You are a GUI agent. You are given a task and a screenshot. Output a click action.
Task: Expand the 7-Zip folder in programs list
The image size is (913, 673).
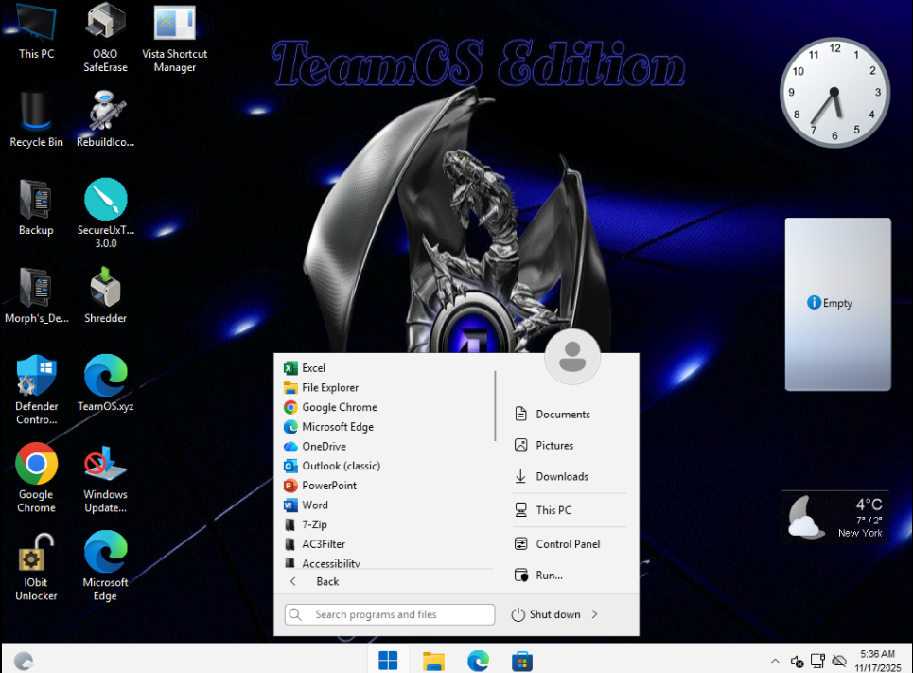tap(314, 524)
